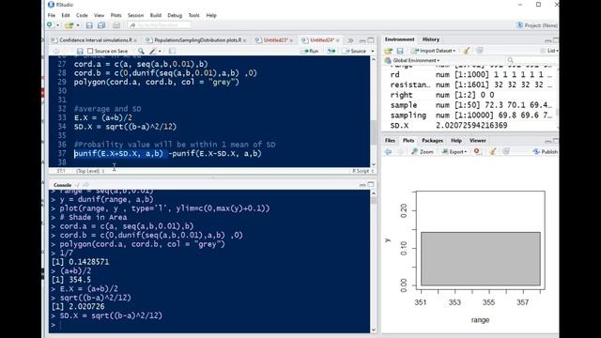Open the R Script file type selector

click(x=362, y=171)
